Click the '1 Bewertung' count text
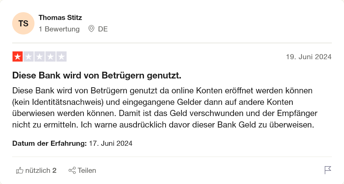The height and width of the screenshot is (184, 344). pos(59,29)
